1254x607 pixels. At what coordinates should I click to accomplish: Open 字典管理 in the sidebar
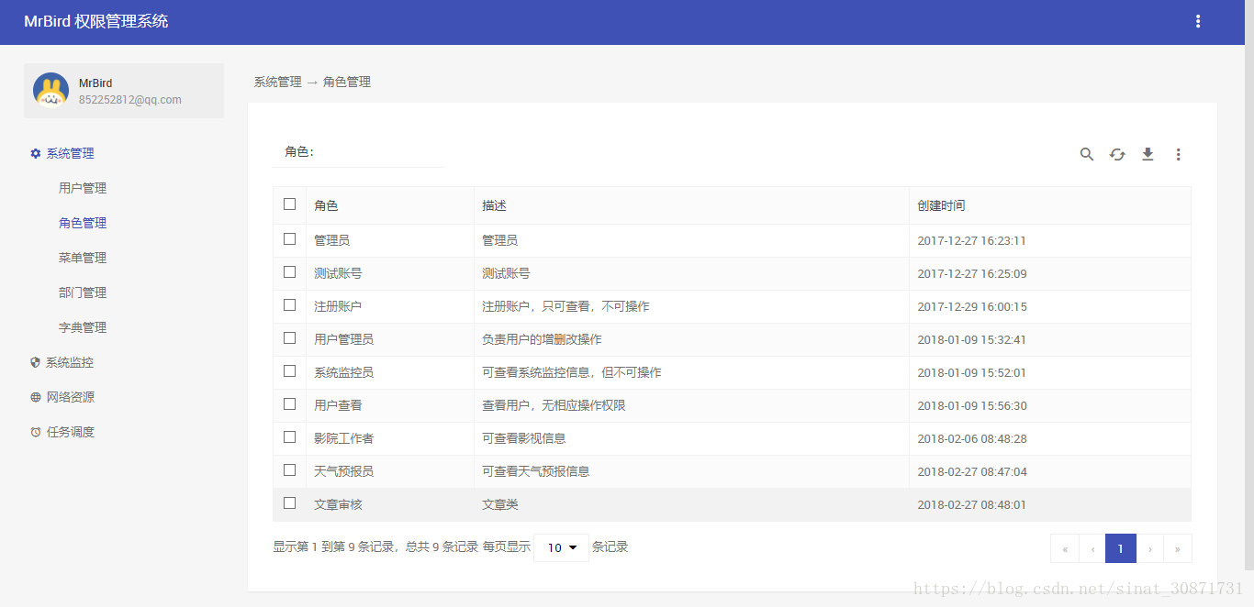click(x=83, y=327)
